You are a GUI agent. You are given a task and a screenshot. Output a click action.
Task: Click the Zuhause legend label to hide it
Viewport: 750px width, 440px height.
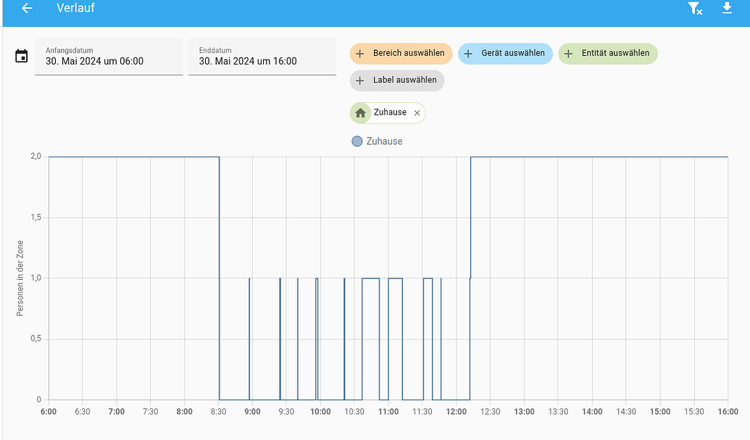tap(383, 141)
